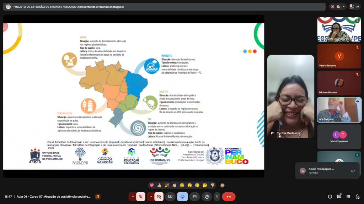The width and height of the screenshot is (364, 204).
Task: Toggle closed captions on
Action: point(194,197)
